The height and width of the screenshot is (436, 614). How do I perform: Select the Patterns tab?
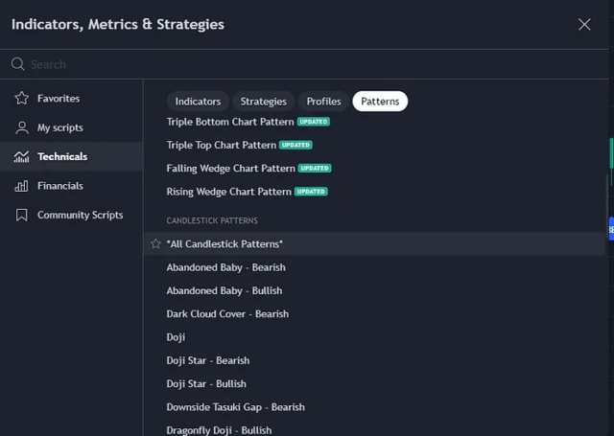coord(380,102)
